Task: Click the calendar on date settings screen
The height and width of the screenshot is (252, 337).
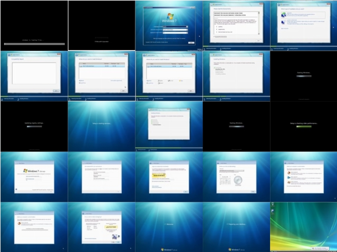Action: pyautogui.click(x=225, y=181)
